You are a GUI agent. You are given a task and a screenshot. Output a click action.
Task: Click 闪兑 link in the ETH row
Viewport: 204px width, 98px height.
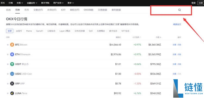point(179,54)
